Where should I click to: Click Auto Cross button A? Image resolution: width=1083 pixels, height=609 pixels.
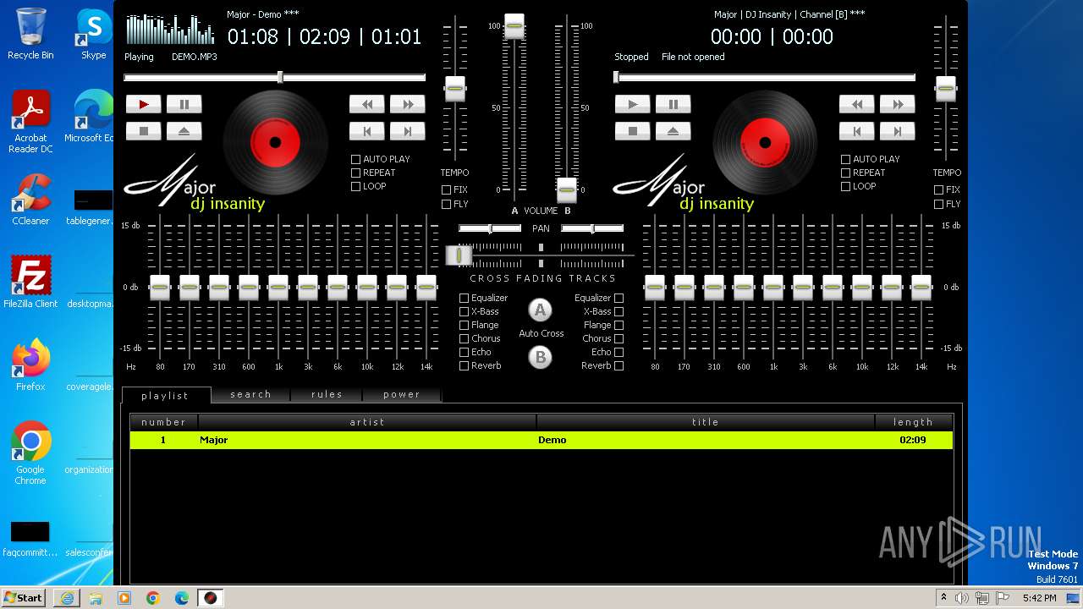click(540, 310)
